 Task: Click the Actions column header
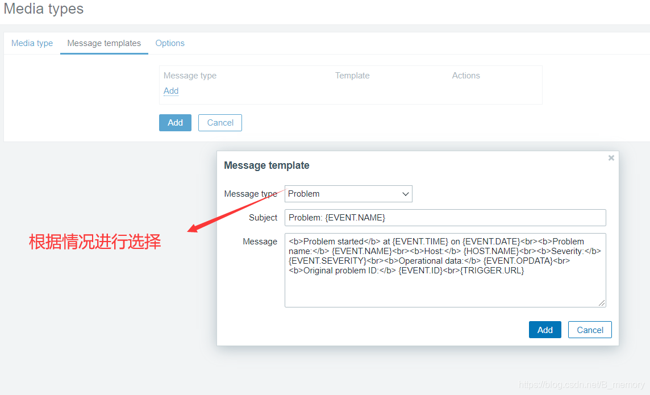click(x=466, y=76)
